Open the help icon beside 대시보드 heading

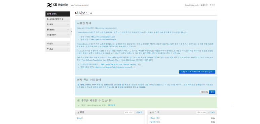[91, 13]
